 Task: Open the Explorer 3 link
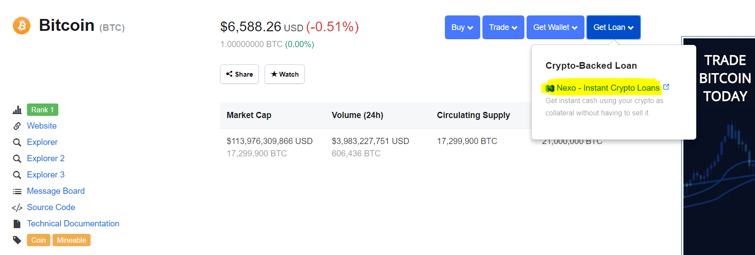(x=46, y=175)
